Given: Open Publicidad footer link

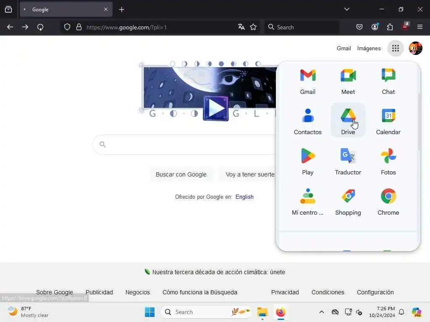Looking at the screenshot, I should (99, 292).
